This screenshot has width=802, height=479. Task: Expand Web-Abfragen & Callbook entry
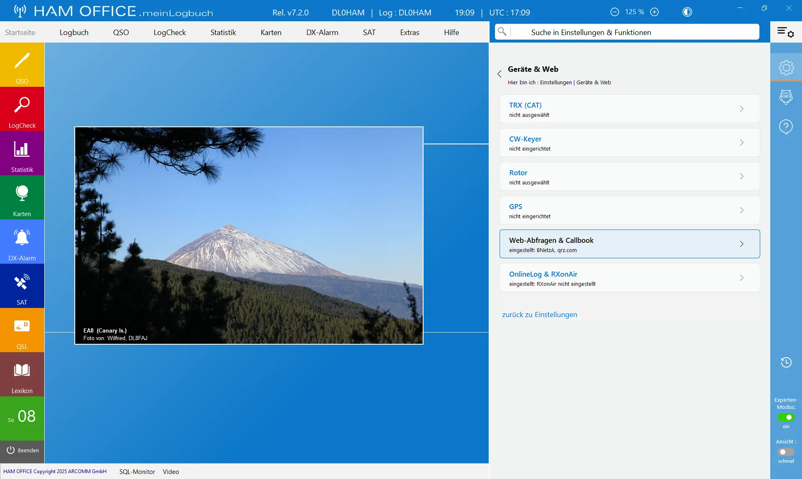pyautogui.click(x=629, y=244)
